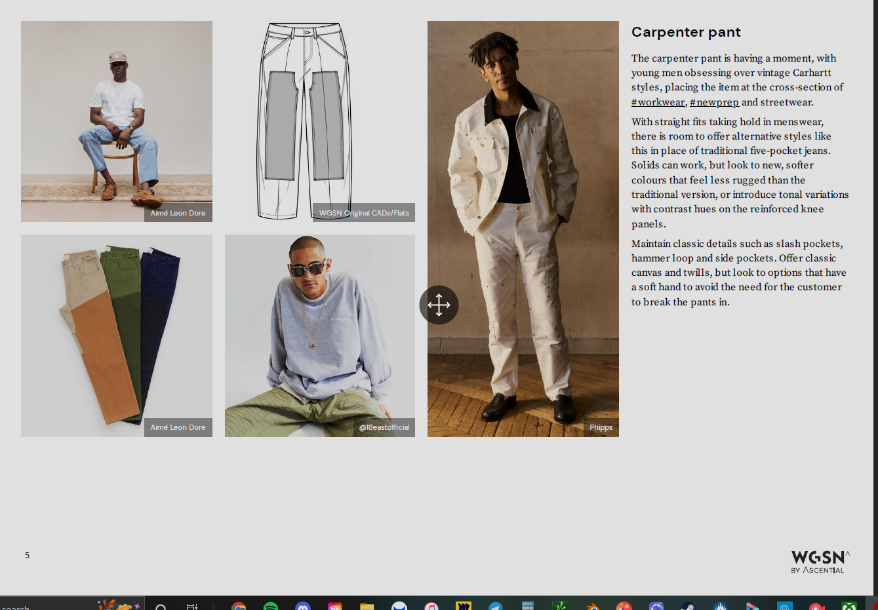The height and width of the screenshot is (610, 878).
Task: Open the #workwear hashtag link
Action: (658, 102)
